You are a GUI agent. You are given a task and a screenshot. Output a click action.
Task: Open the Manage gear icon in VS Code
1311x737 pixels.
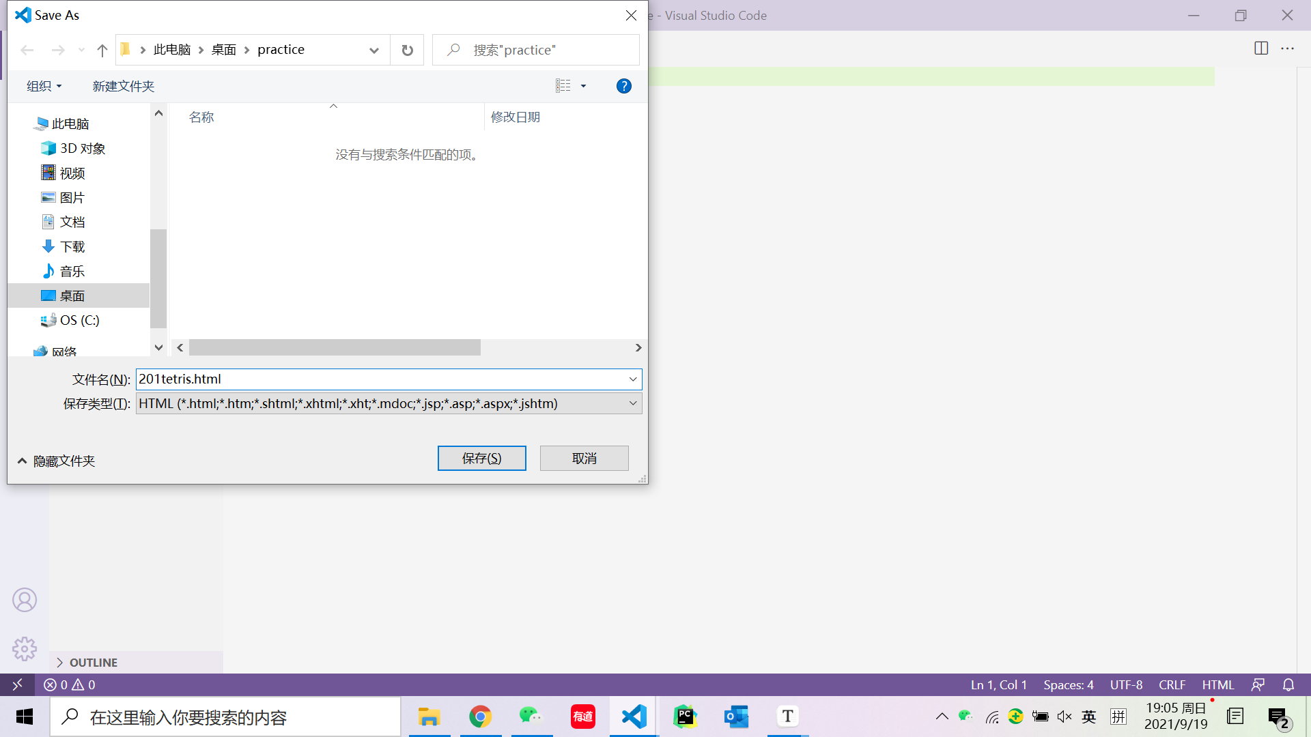tap(25, 649)
